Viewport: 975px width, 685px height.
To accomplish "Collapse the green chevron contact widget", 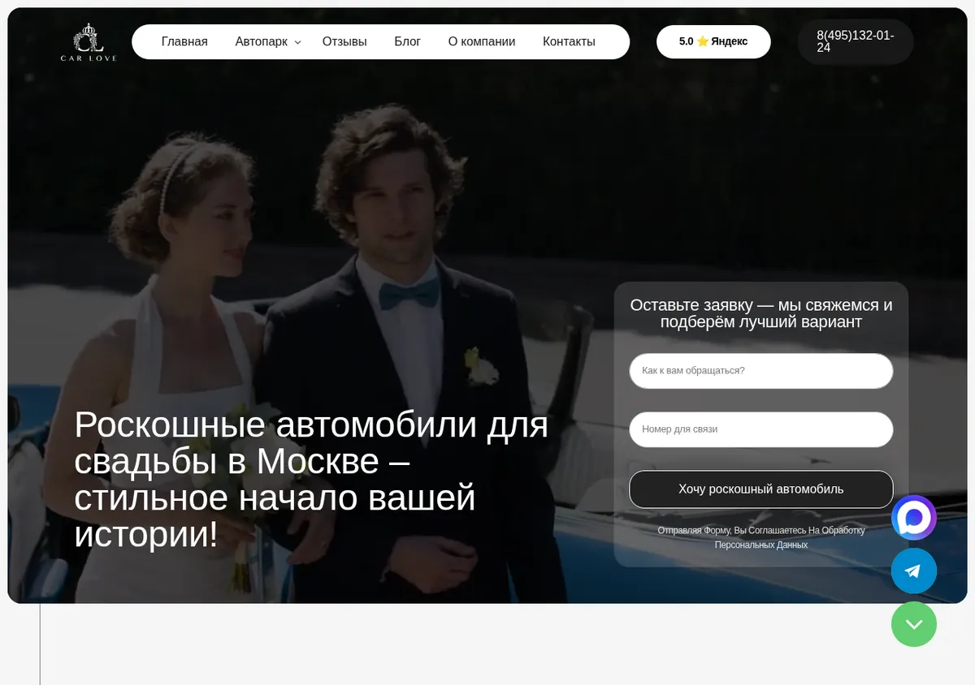I will click(x=914, y=624).
